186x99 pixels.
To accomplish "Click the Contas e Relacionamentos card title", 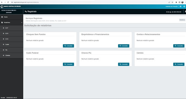I will (x=149, y=34).
